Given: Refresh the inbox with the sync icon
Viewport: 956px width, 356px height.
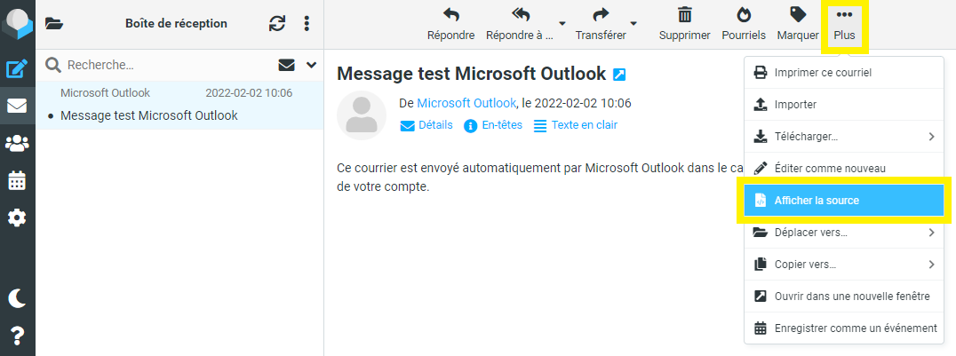Looking at the screenshot, I should pyautogui.click(x=277, y=24).
